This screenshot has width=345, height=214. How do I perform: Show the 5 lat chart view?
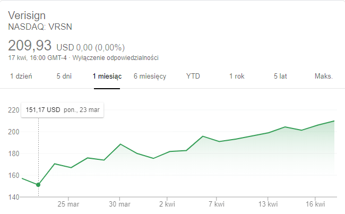tap(280, 76)
